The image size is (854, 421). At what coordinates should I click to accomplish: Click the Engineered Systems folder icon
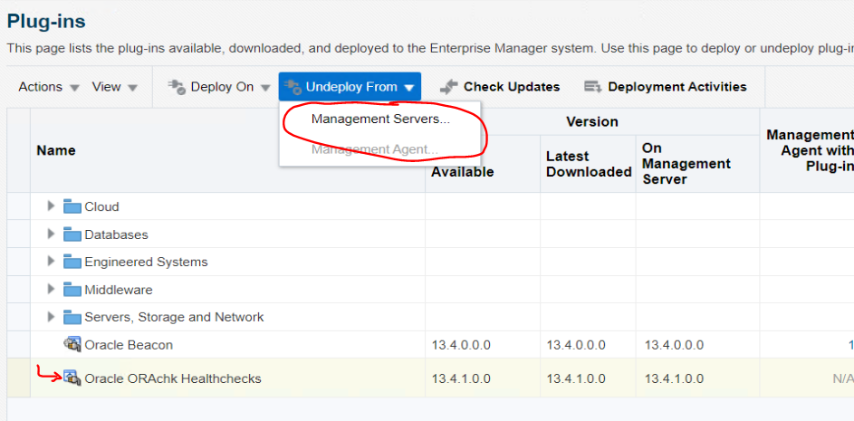pyautogui.click(x=72, y=262)
